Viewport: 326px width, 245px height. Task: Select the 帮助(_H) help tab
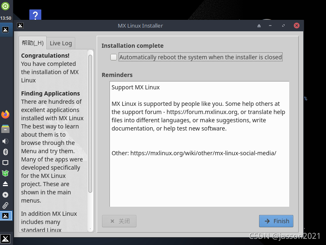pos(33,43)
